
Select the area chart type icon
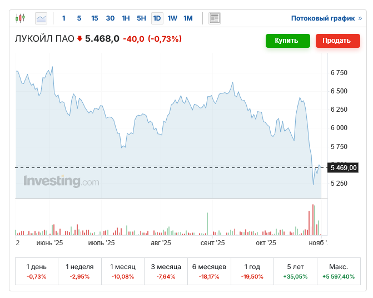coord(41,18)
